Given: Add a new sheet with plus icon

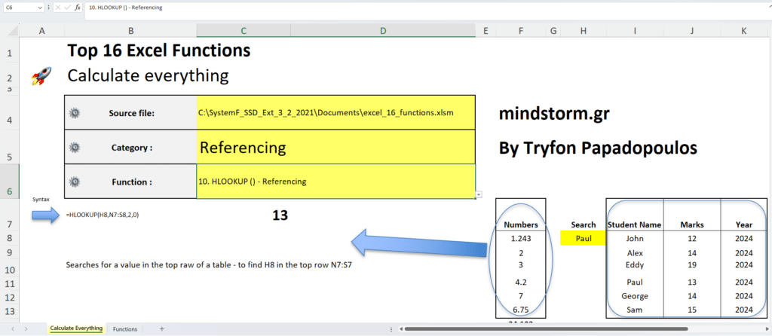Looking at the screenshot, I should click(161, 329).
